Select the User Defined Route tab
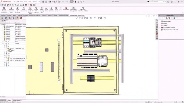This screenshot has width=184, height=103. [63, 15]
